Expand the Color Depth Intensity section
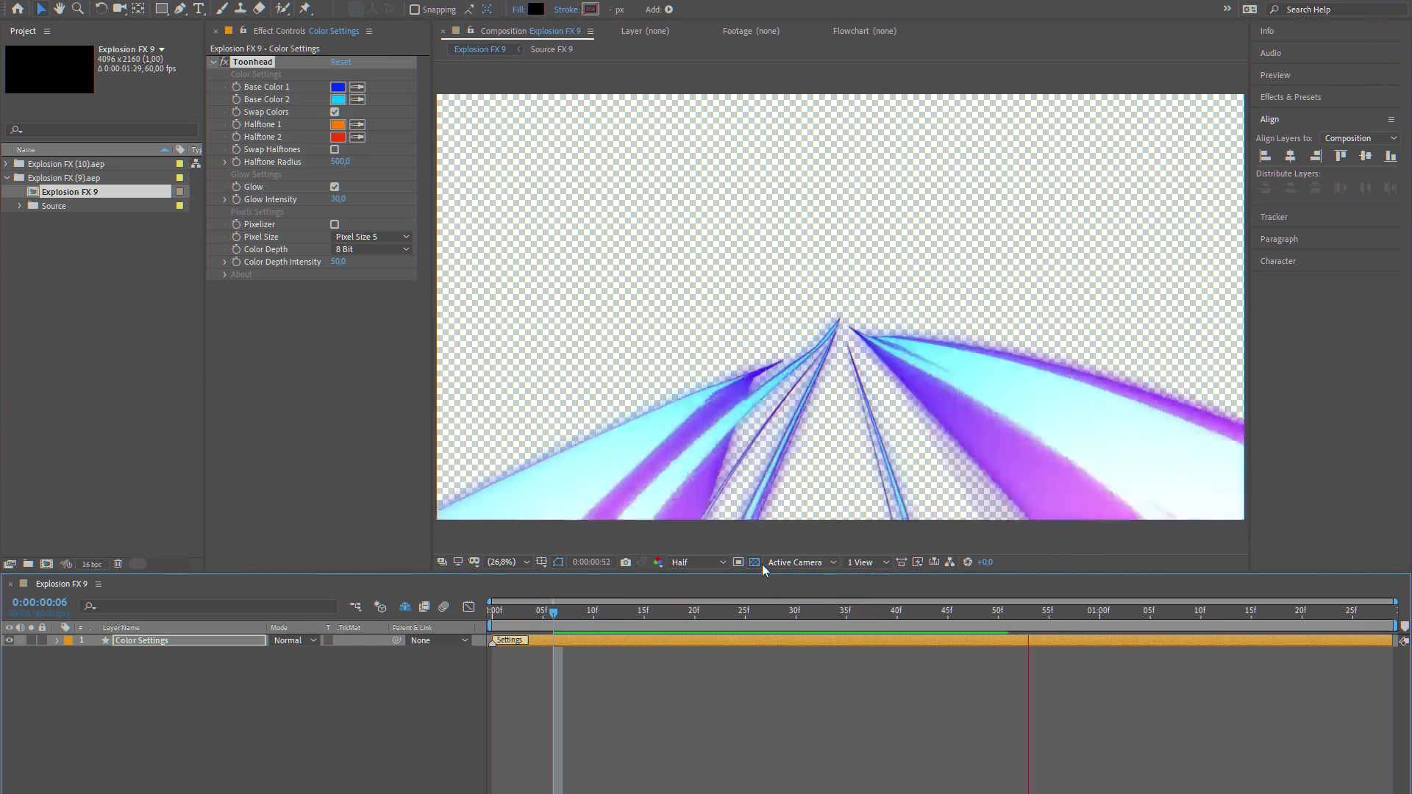This screenshot has height=794, width=1412. click(225, 262)
